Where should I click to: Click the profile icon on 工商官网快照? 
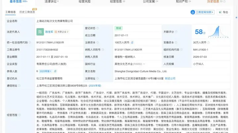coord(193,12)
